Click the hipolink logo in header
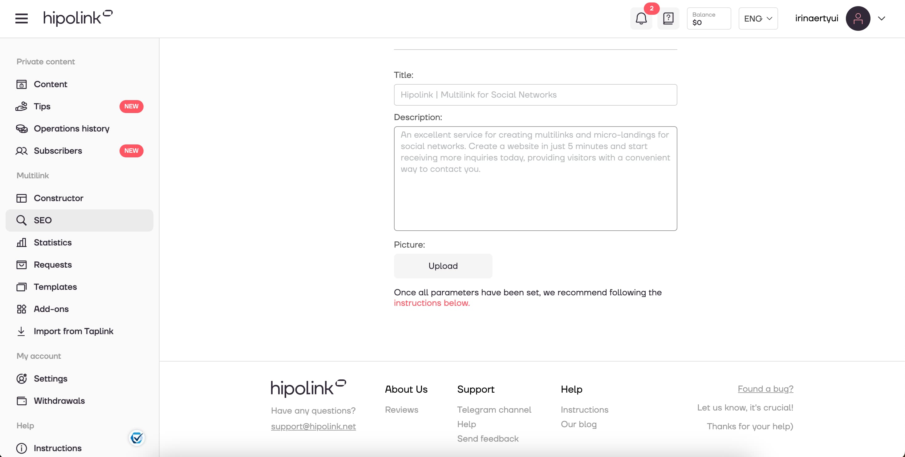The width and height of the screenshot is (905, 457). tap(78, 18)
